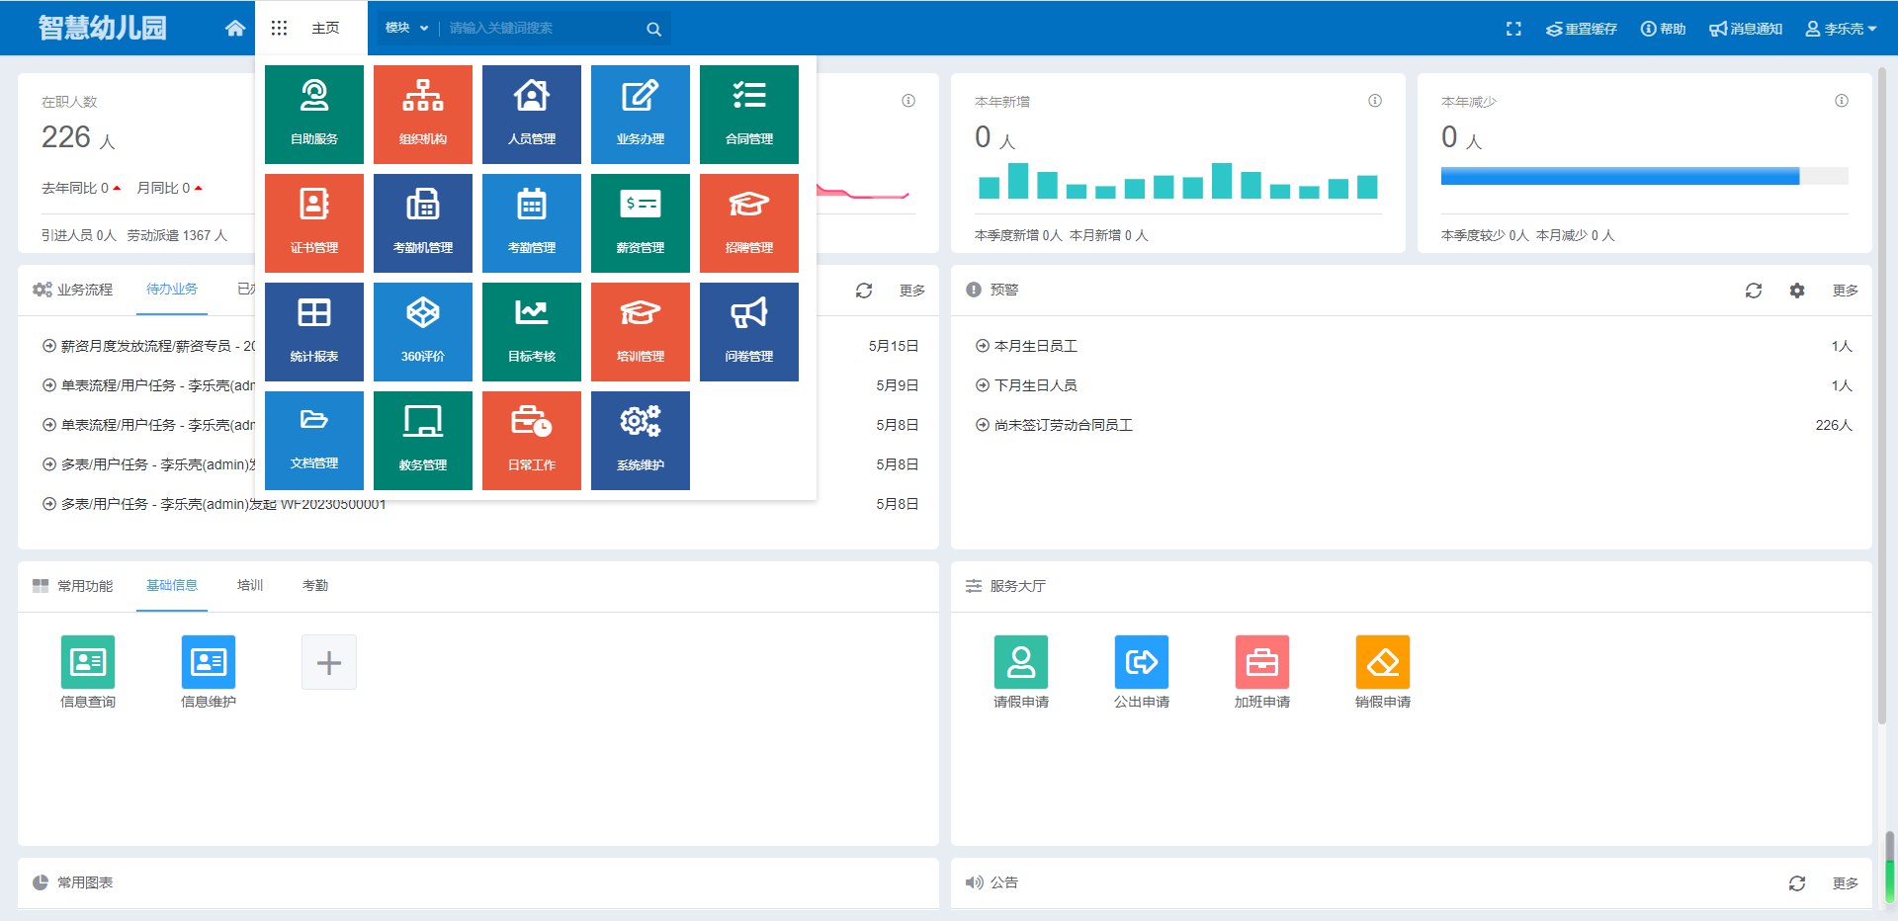Open 公出申请 in service hall
Screen dimensions: 1898x921
[x=1142, y=662]
